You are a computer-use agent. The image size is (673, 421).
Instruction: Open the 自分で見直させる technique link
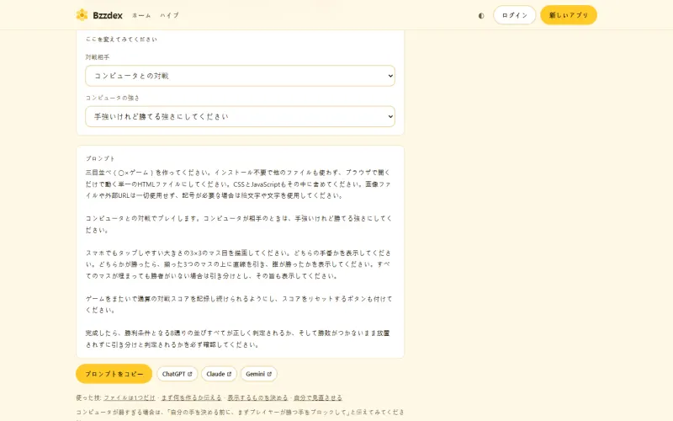tap(318, 397)
